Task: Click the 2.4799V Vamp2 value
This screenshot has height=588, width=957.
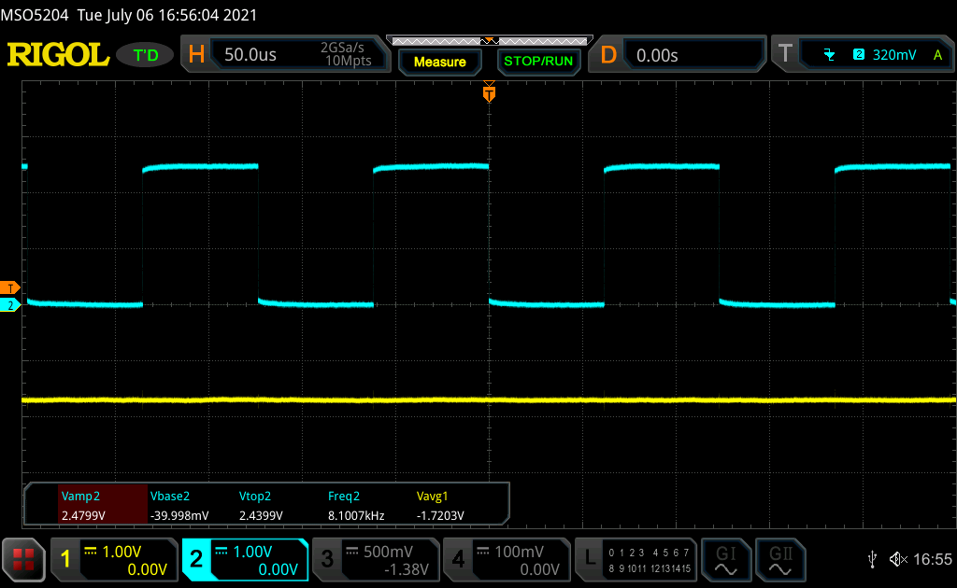Action: 83,515
